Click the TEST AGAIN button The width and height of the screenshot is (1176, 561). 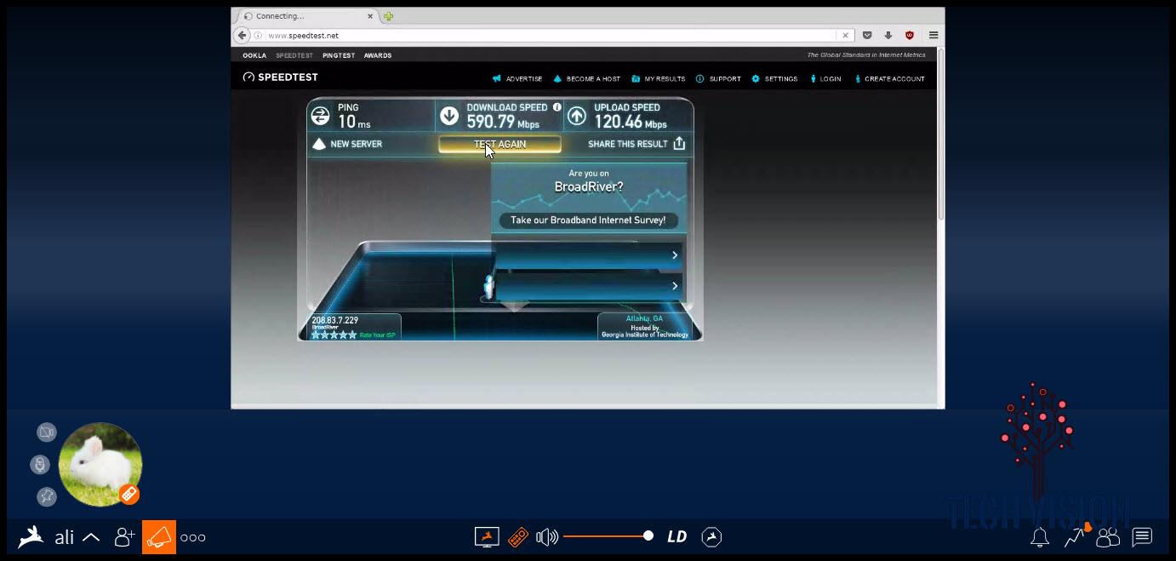click(x=500, y=144)
